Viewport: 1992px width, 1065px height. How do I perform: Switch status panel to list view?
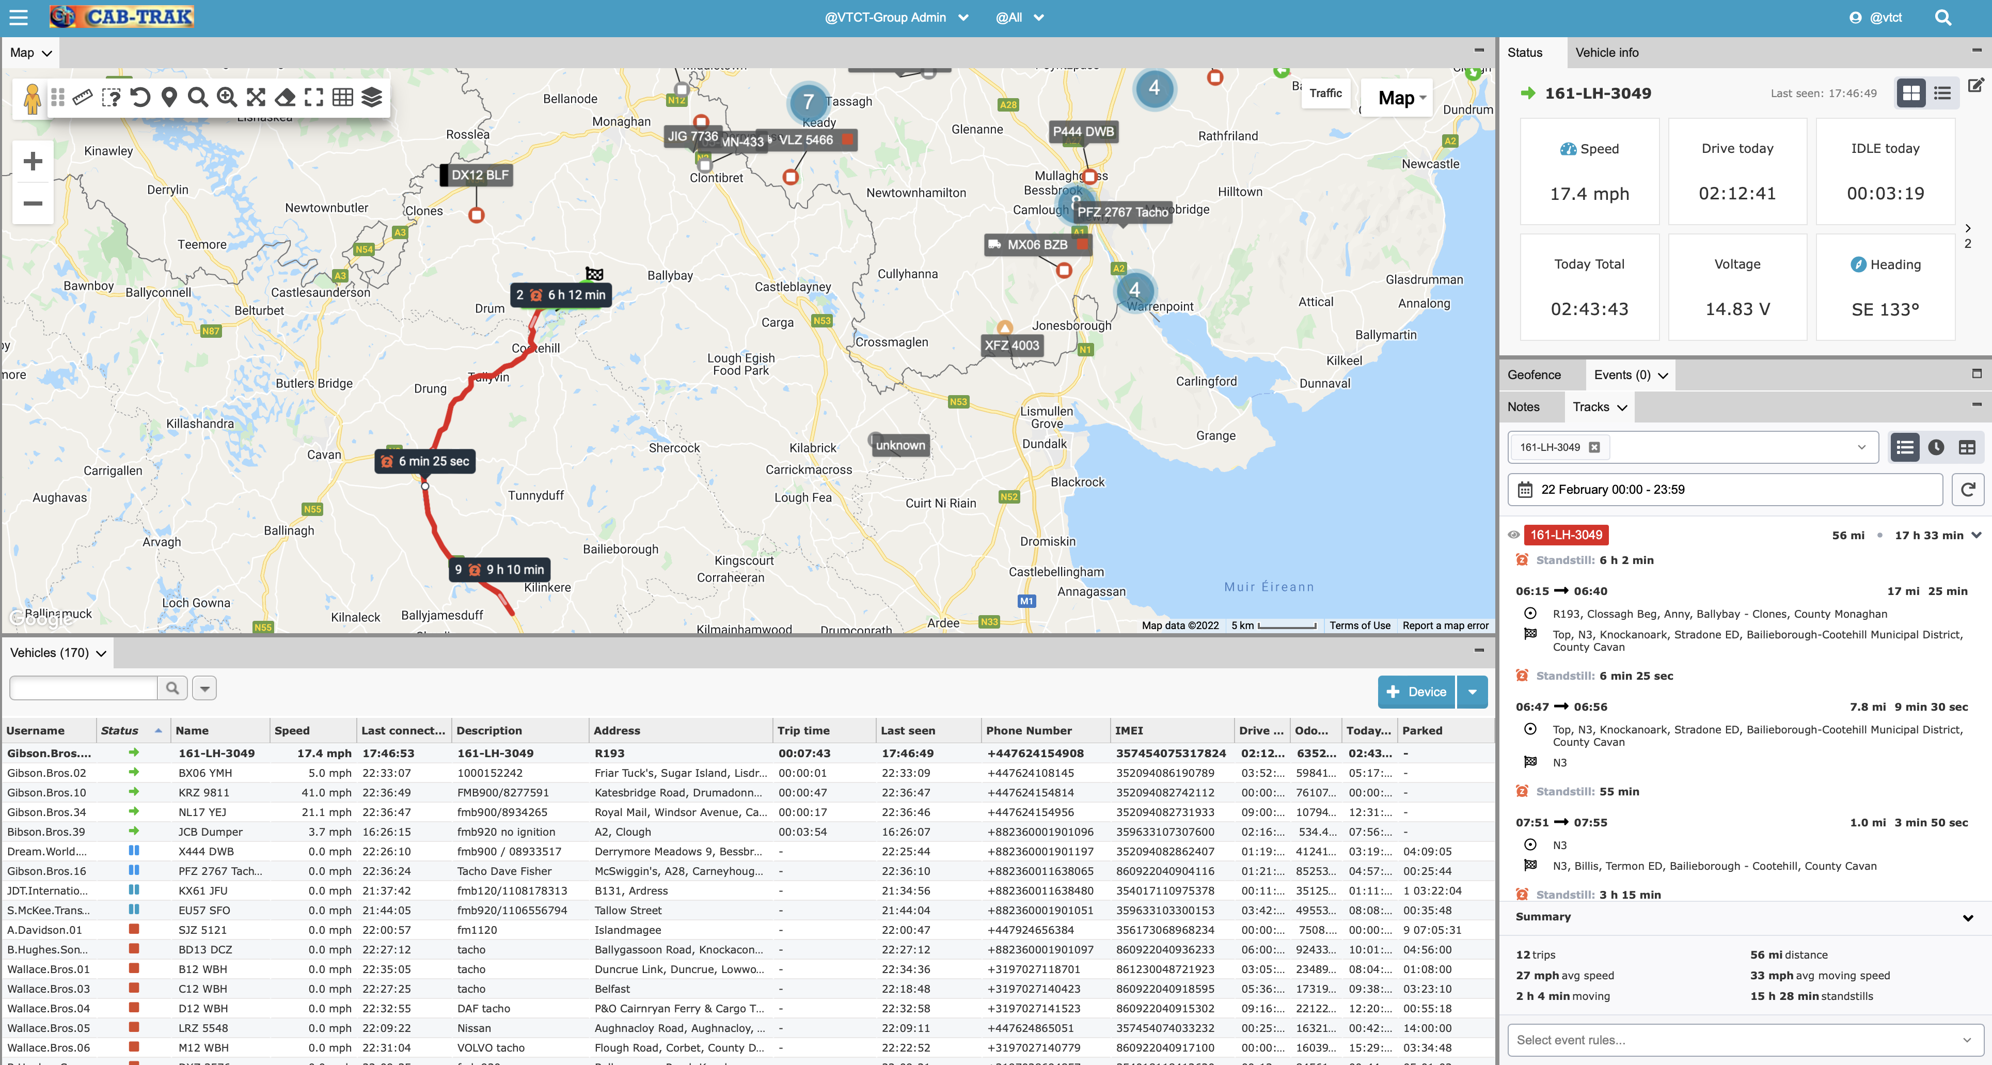(x=1942, y=93)
